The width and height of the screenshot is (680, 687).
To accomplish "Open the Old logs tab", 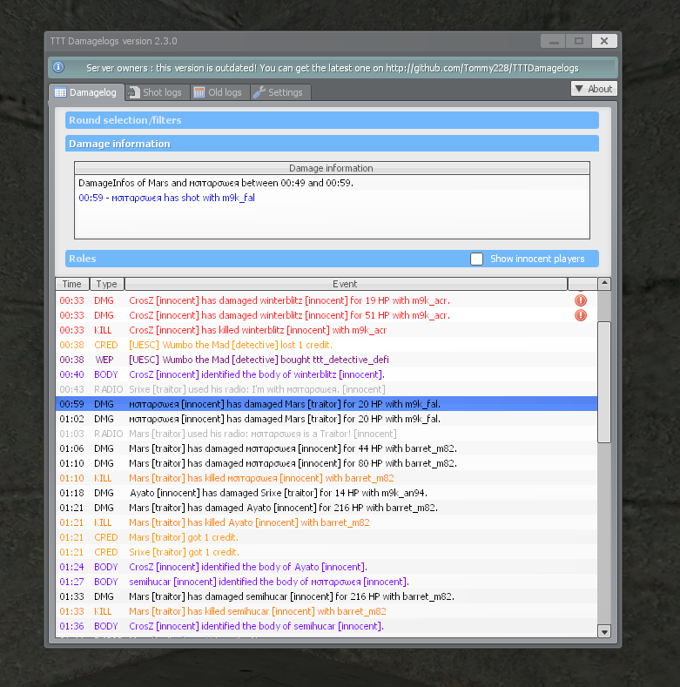I will click(220, 92).
